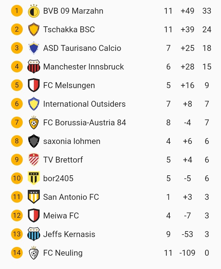The width and height of the screenshot is (221, 269).
Task: Open the FC Melsungen team name
Action: coord(69,85)
